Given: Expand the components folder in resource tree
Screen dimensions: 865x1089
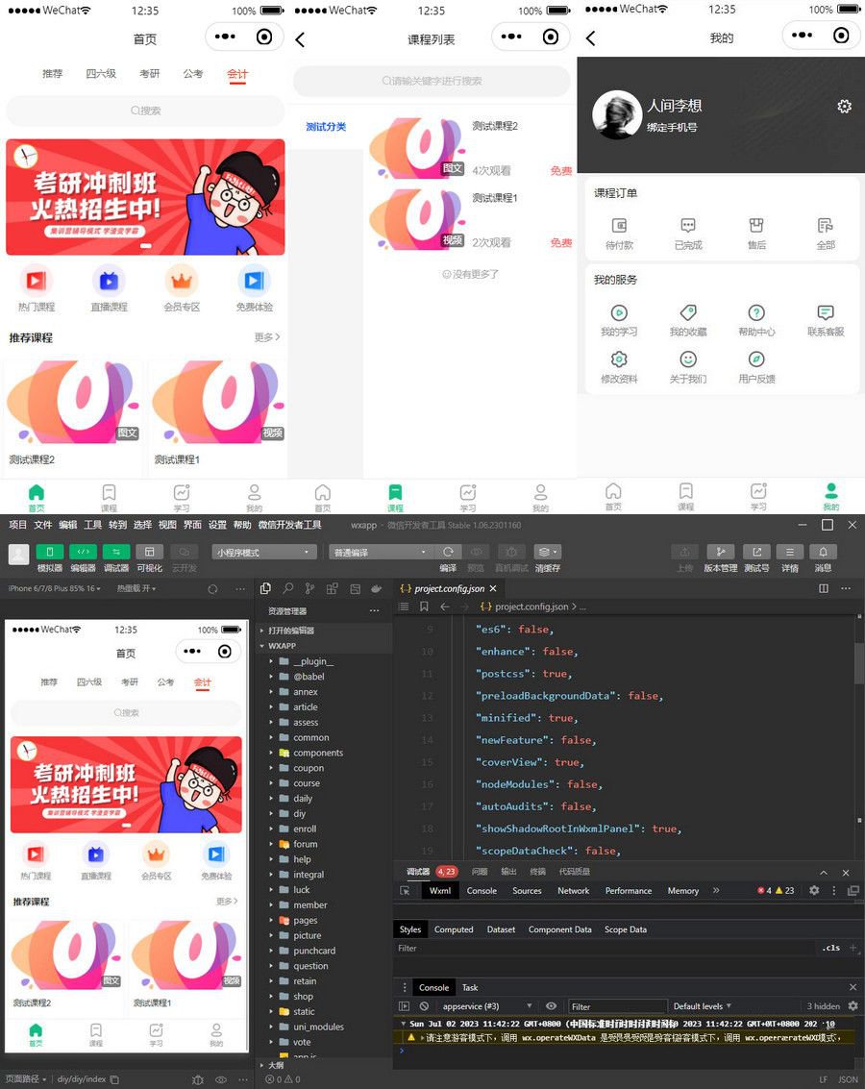Looking at the screenshot, I should [317, 754].
